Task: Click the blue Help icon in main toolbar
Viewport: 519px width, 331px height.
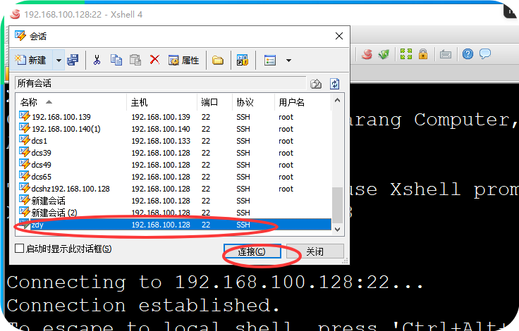Action: pos(468,54)
